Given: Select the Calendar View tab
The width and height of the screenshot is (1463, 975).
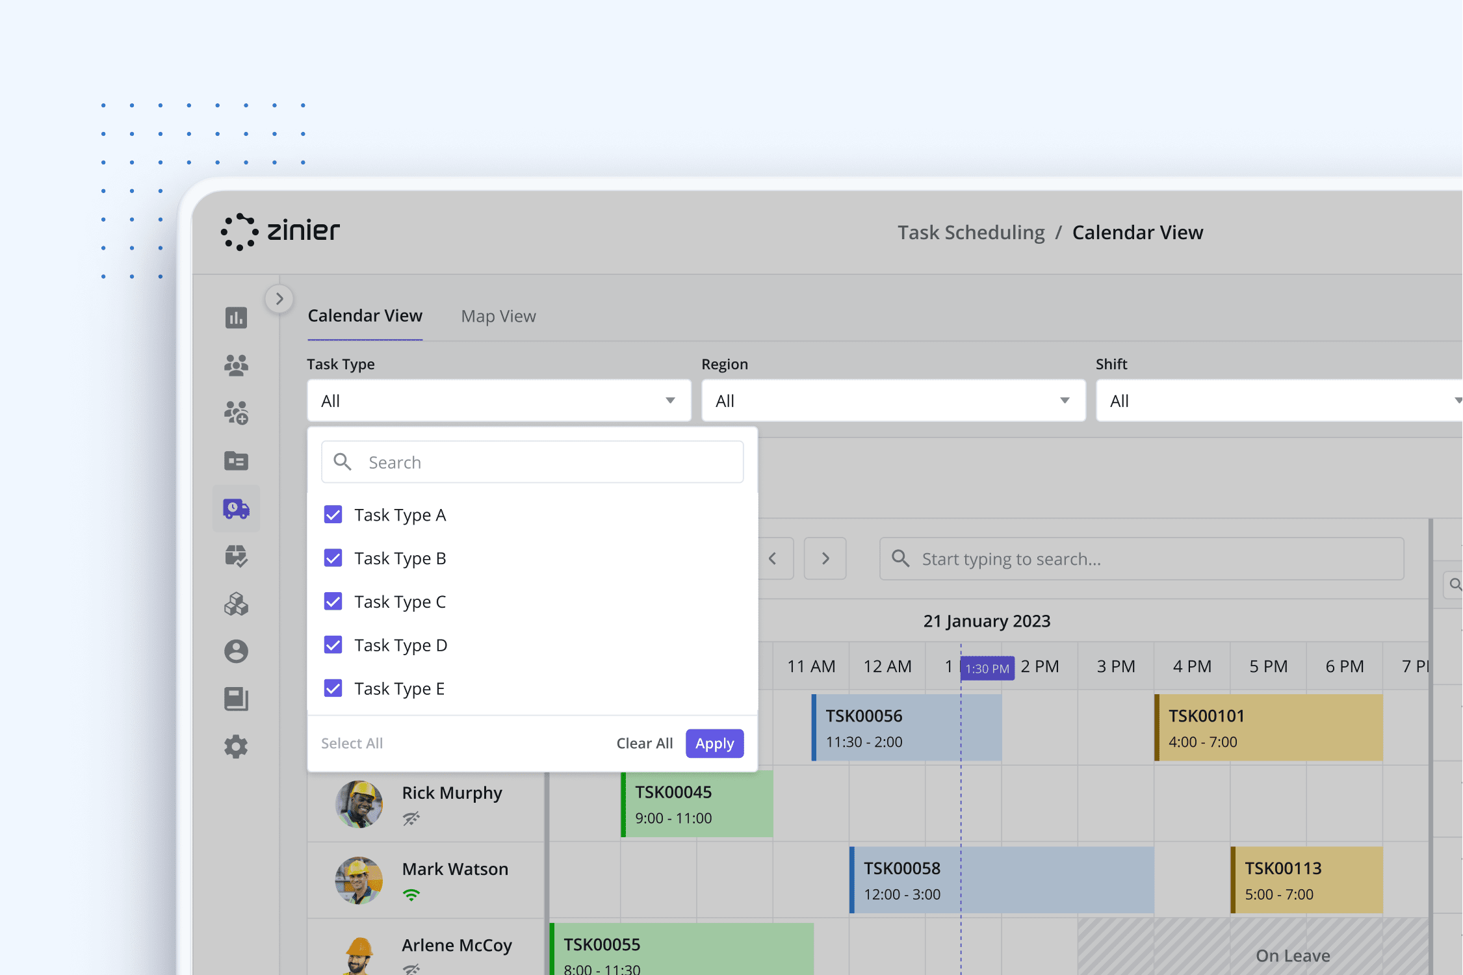Looking at the screenshot, I should point(365,316).
